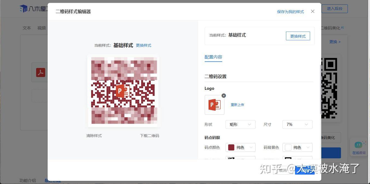This screenshot has width=370, height=184.
Task: Click 功能介绍 tab at page bottom
Action: [28, 180]
